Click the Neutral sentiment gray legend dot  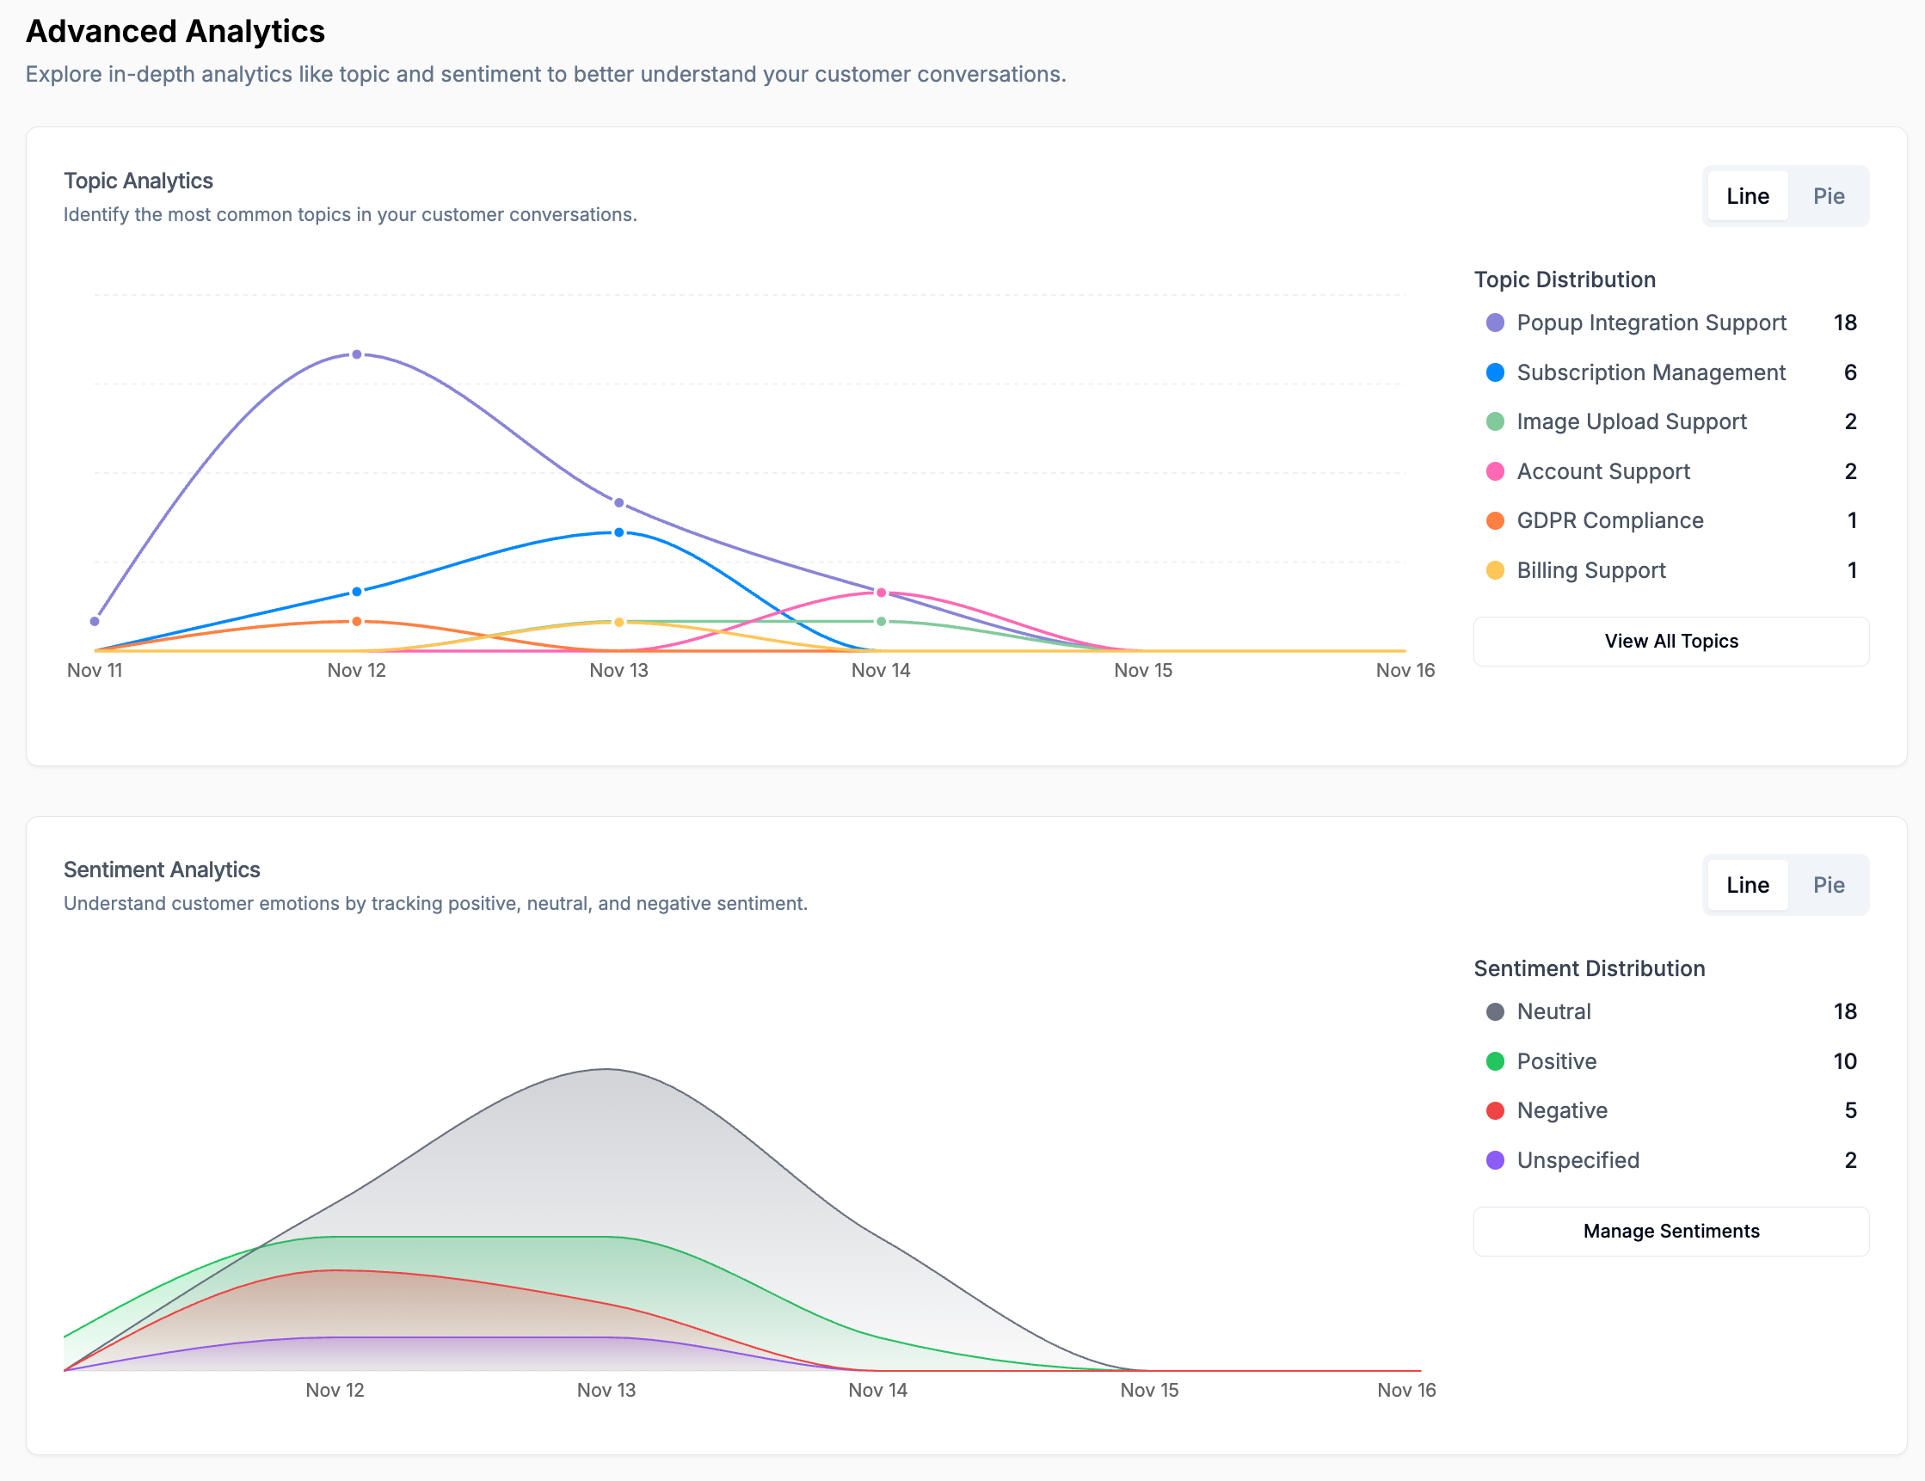coord(1495,1012)
